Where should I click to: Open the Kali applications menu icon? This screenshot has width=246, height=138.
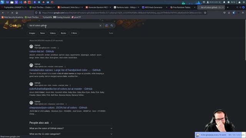pyautogui.click(x=2, y=2)
